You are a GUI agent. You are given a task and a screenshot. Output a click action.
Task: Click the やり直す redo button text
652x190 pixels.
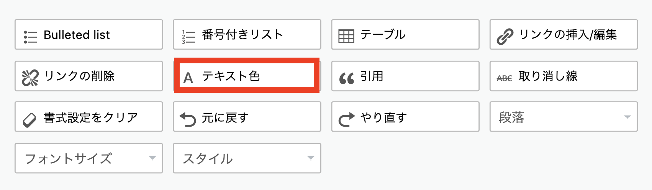point(383,117)
